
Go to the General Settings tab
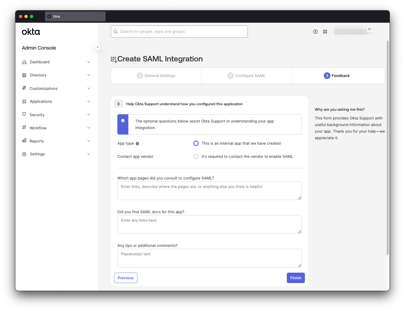click(156, 76)
